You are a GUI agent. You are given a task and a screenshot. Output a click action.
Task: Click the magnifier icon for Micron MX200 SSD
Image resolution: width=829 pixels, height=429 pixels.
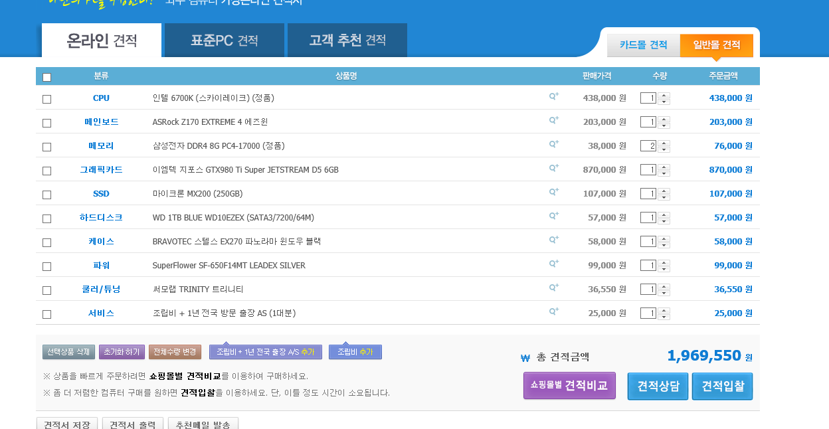point(553,193)
